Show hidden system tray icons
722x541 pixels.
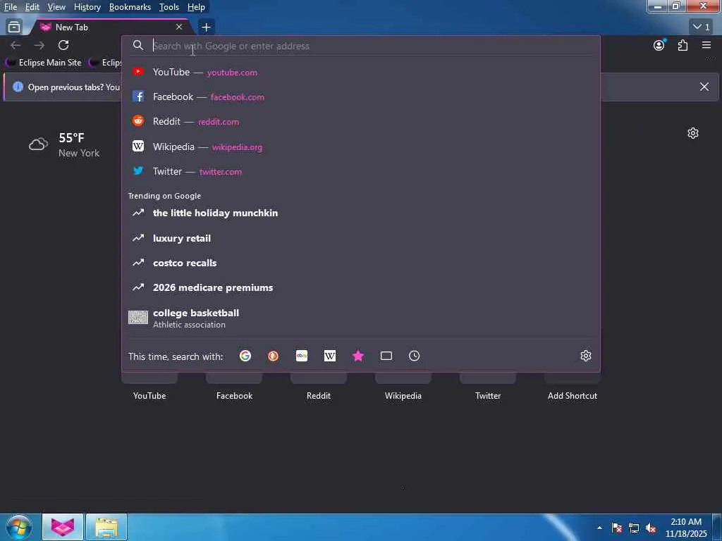(x=599, y=528)
